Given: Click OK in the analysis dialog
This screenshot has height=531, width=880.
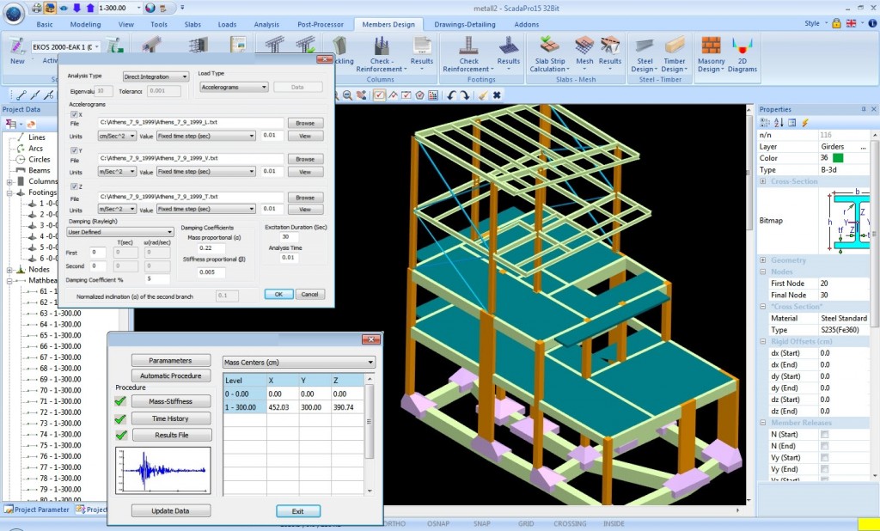Looking at the screenshot, I should tap(278, 293).
